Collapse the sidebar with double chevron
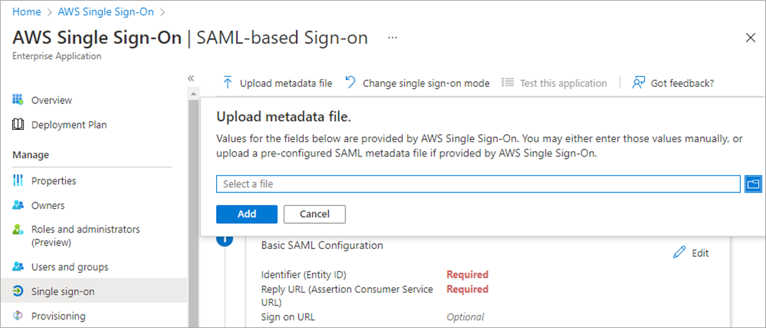The height and width of the screenshot is (328, 766). tap(191, 78)
